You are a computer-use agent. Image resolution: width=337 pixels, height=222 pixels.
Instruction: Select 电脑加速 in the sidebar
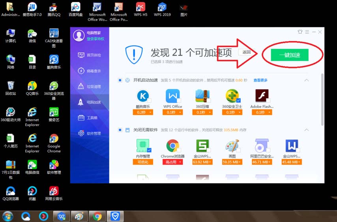point(89,102)
